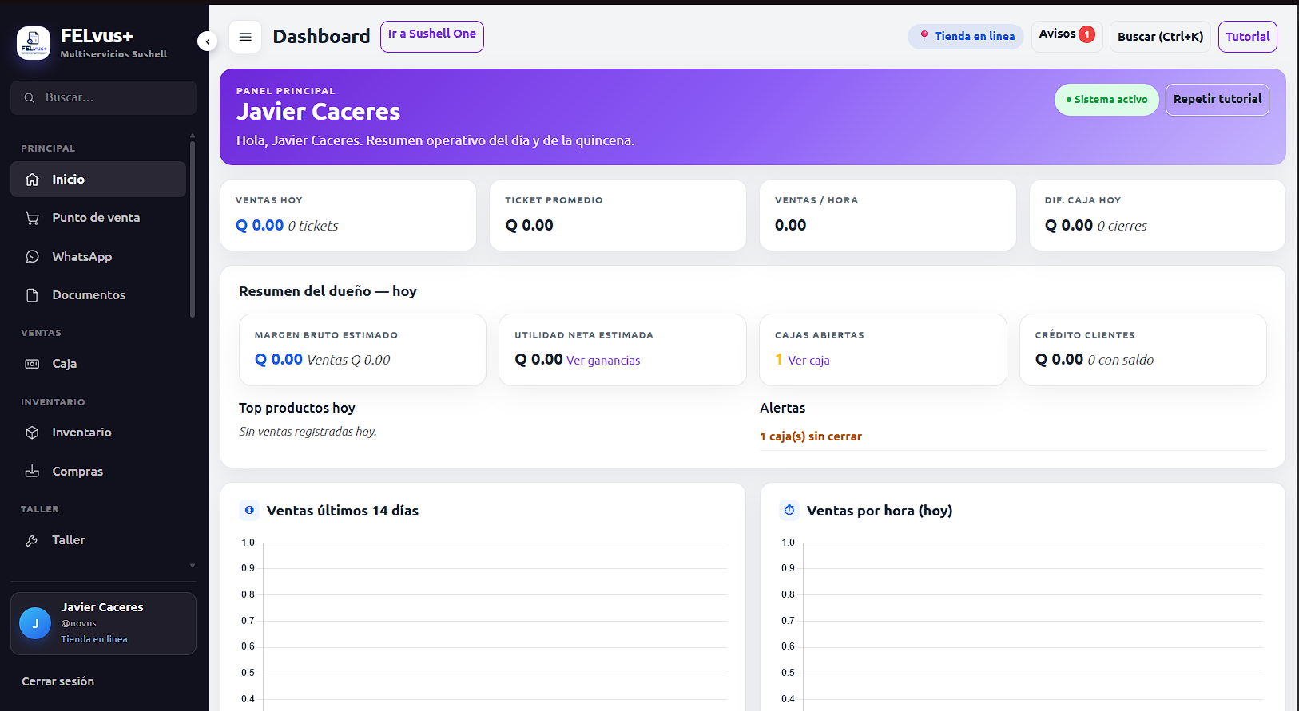
Task: Click the Documentos file icon
Action: (x=32, y=295)
